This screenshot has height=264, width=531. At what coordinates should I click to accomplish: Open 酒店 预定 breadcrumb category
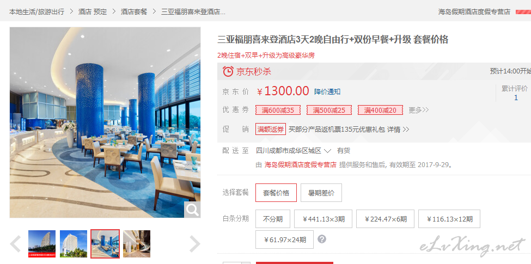tap(93, 11)
